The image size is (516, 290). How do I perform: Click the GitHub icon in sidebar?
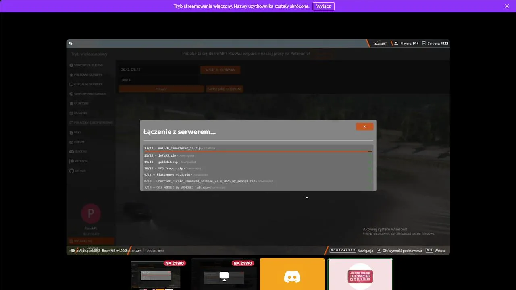[x=71, y=171]
